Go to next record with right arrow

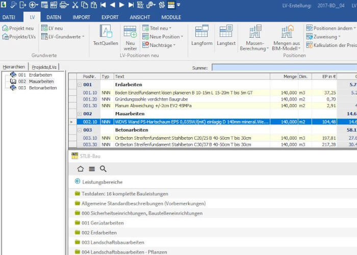(x=122, y=5)
